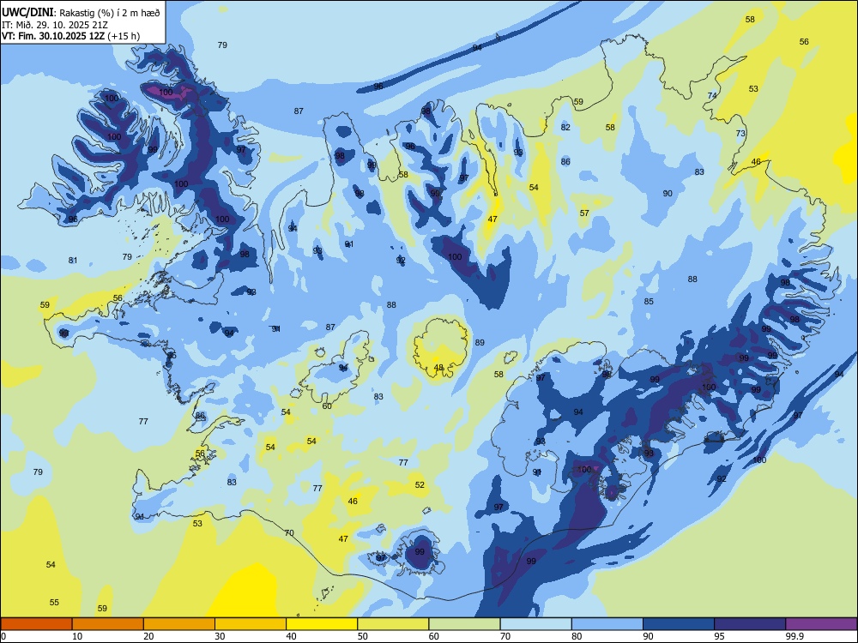Click the 90–95 dark blue legend swatch

click(679, 624)
